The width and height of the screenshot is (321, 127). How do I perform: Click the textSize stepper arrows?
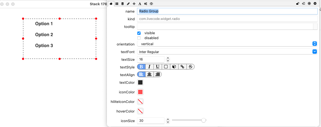click(x=168, y=59)
